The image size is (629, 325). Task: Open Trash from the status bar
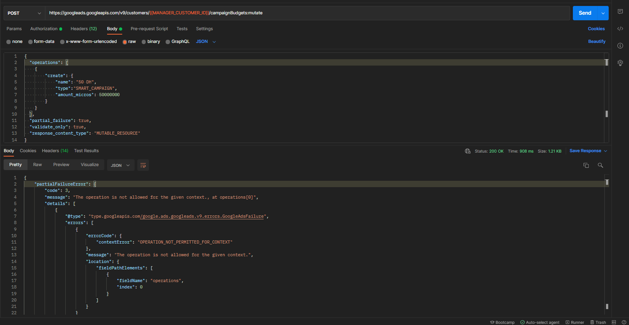pyautogui.click(x=598, y=322)
